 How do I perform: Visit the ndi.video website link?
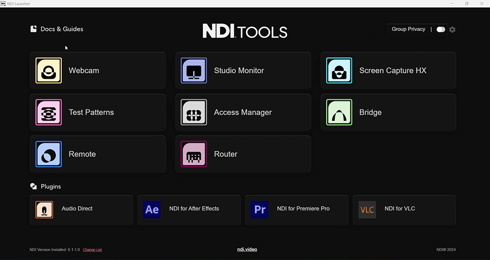coord(247,249)
